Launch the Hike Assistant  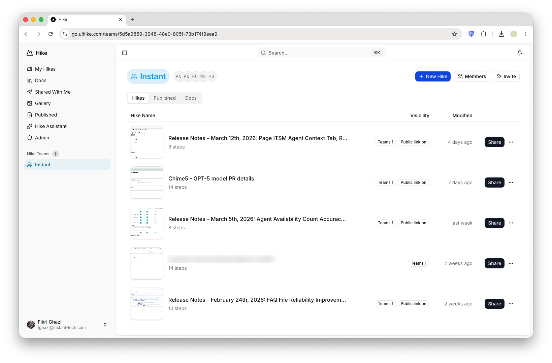point(51,126)
